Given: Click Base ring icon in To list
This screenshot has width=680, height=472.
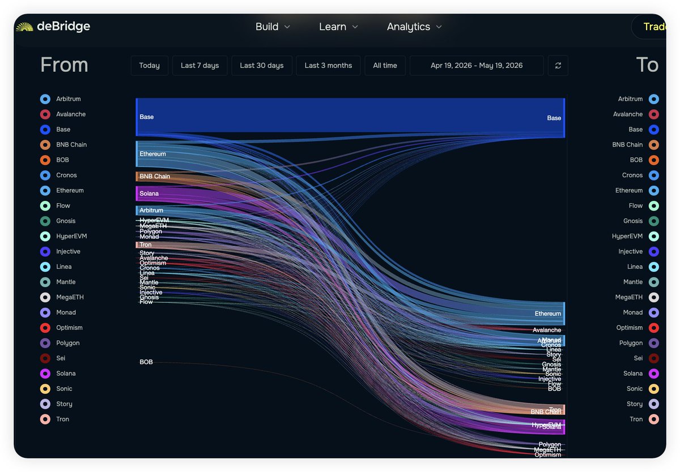Looking at the screenshot, I should click(x=654, y=130).
